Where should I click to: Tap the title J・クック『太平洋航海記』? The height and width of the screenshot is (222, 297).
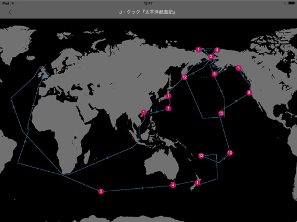[x=147, y=12]
